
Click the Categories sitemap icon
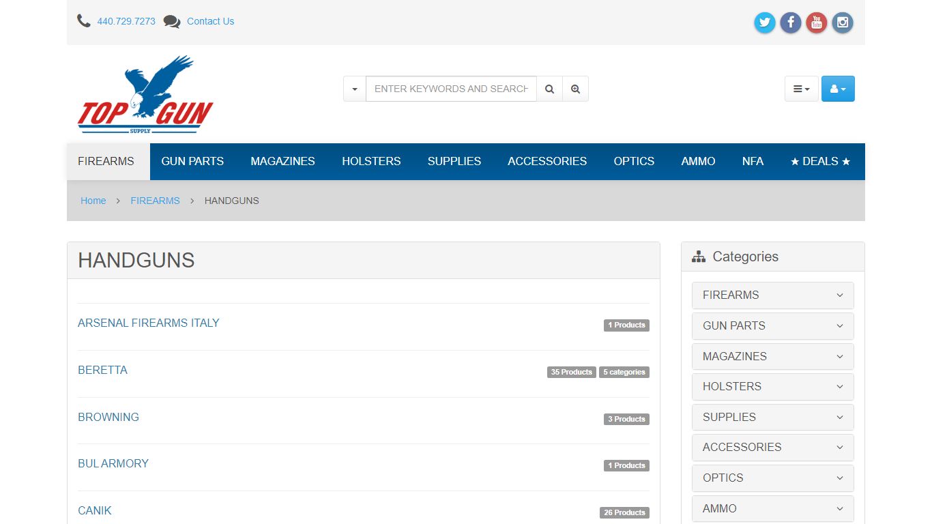[699, 257]
